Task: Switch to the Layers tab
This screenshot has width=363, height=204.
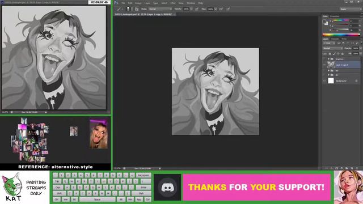Action: point(326,39)
